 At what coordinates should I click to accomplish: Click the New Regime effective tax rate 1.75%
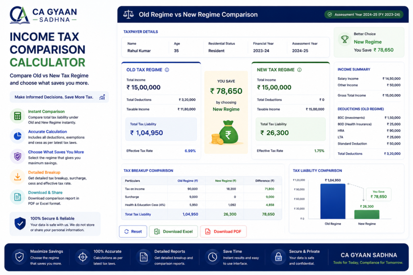[319, 151]
